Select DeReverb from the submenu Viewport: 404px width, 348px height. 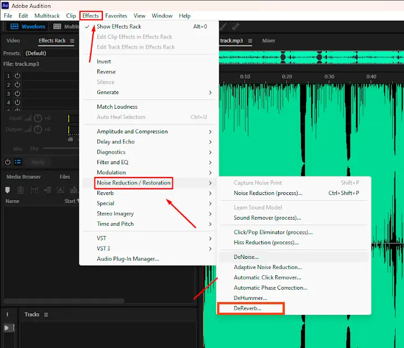[248, 308]
